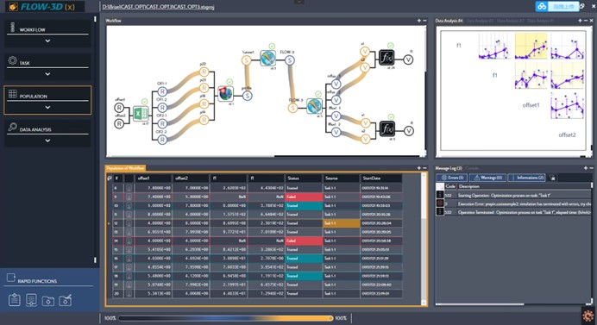Switch to the Data Analysis #3 tab

coord(480,21)
